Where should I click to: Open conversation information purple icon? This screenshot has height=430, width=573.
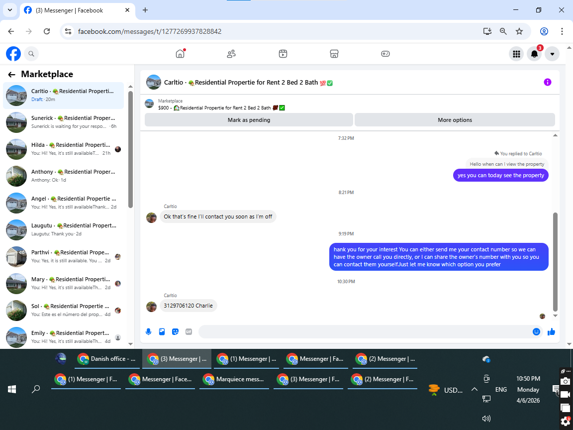[548, 82]
